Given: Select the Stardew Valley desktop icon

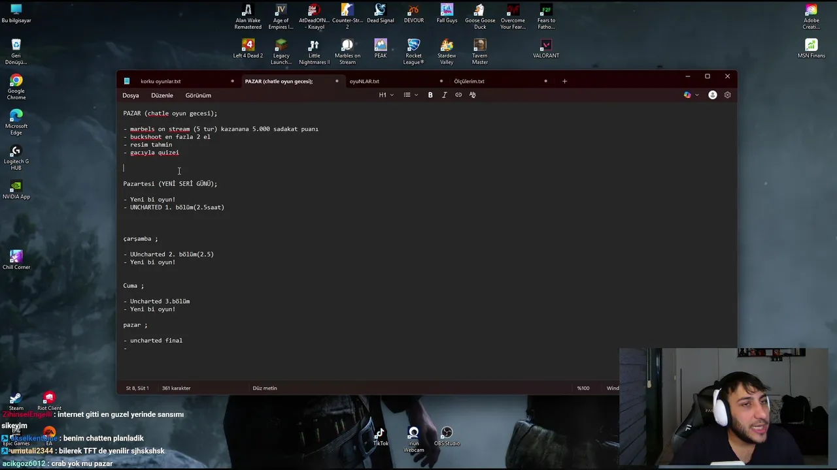Looking at the screenshot, I should pos(447,52).
